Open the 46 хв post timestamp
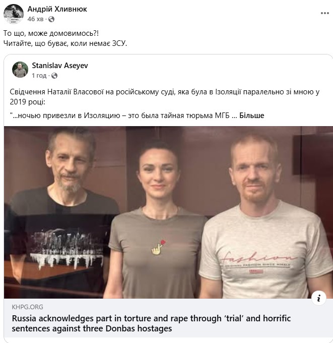 pos(35,19)
